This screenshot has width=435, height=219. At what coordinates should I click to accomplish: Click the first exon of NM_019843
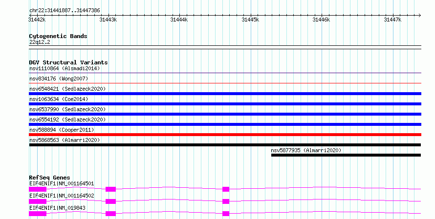click(x=38, y=214)
